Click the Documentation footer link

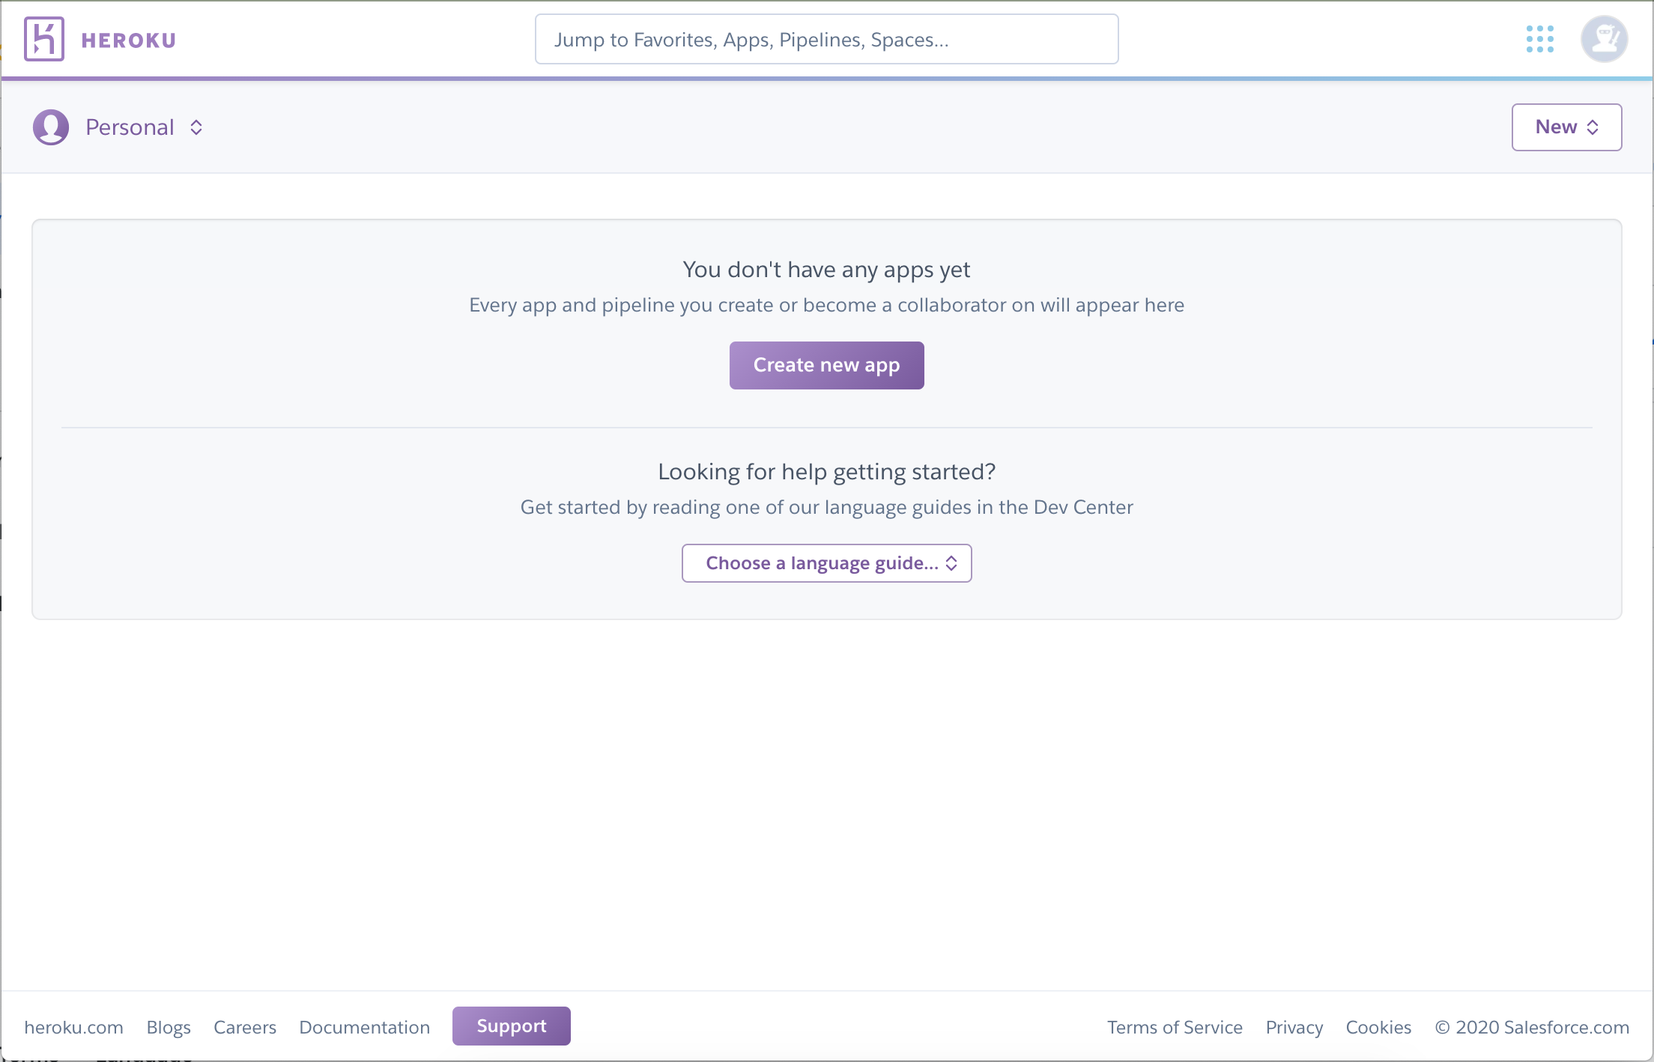(x=364, y=1026)
